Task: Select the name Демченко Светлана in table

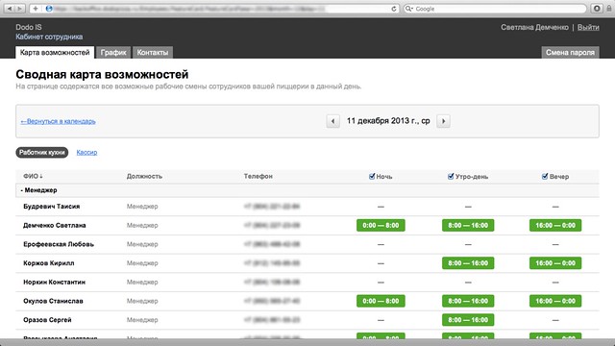Action: pyautogui.click(x=54, y=225)
